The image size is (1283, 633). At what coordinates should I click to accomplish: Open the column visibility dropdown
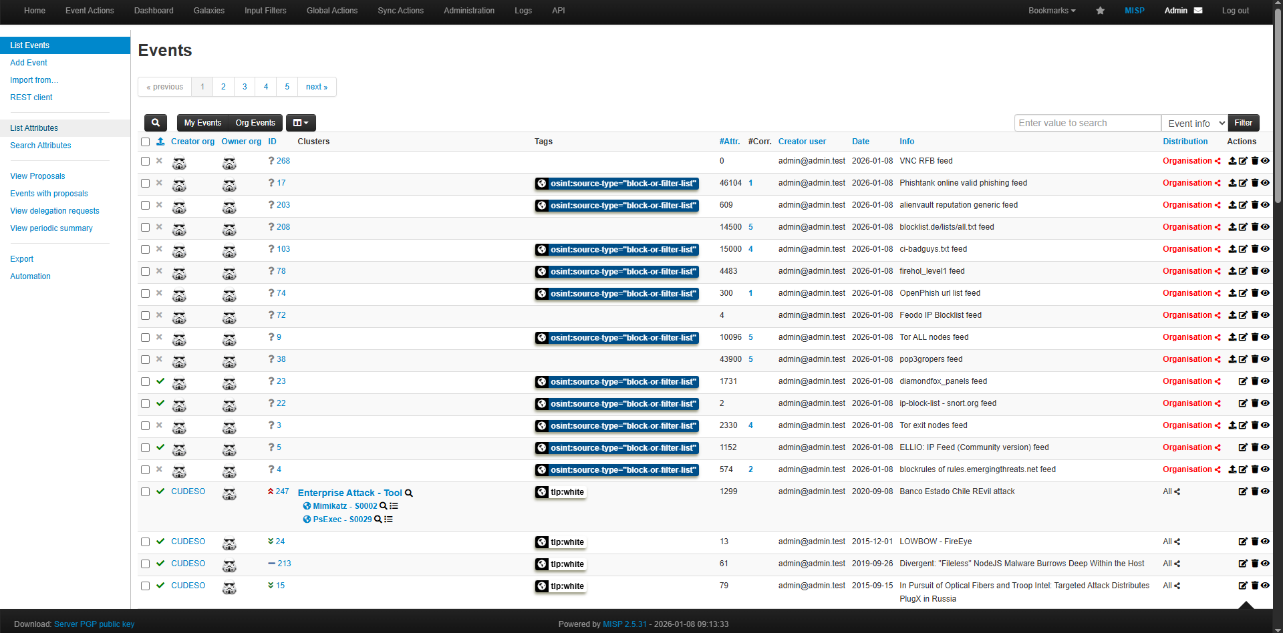(x=301, y=123)
